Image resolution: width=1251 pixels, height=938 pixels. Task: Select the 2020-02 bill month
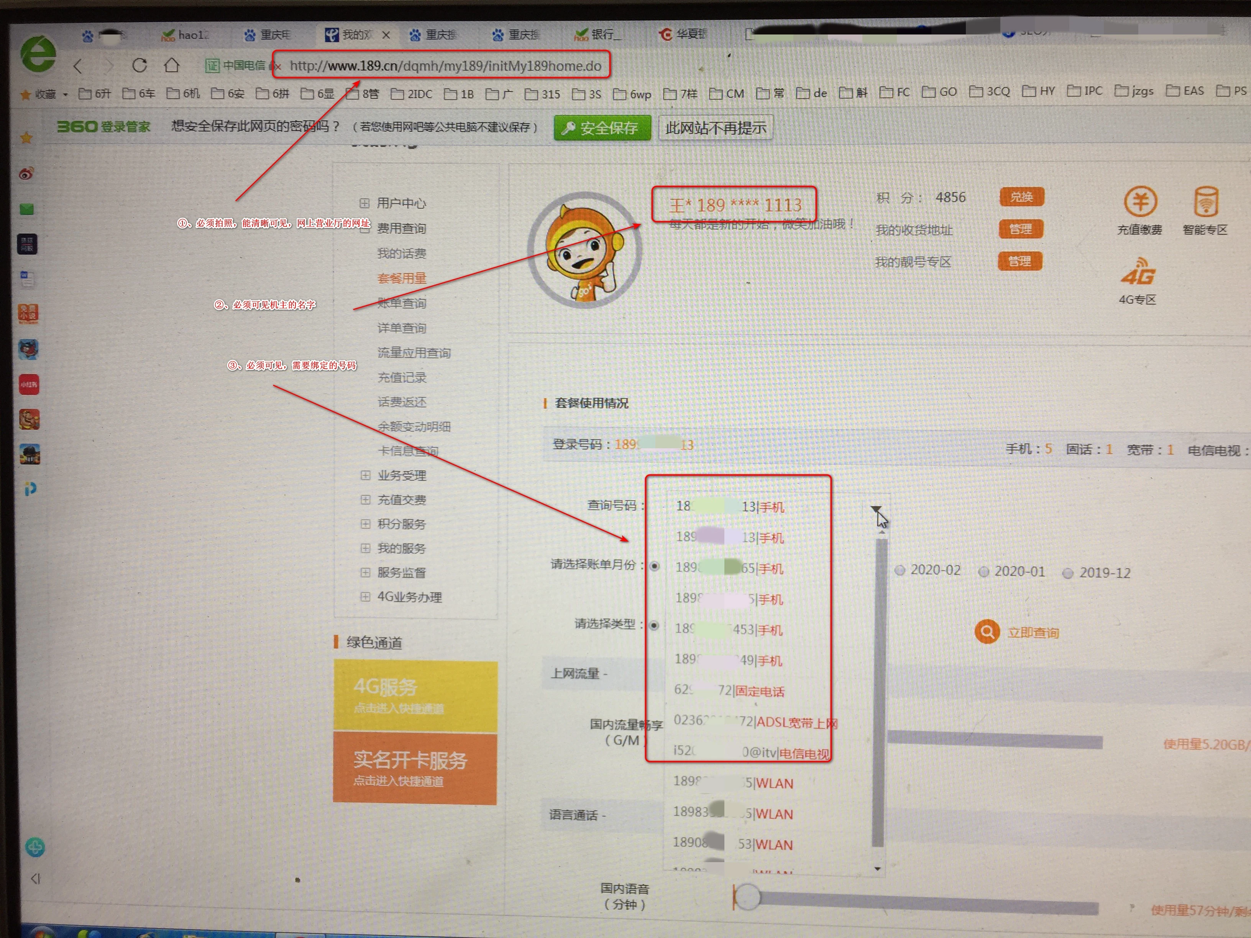point(900,571)
